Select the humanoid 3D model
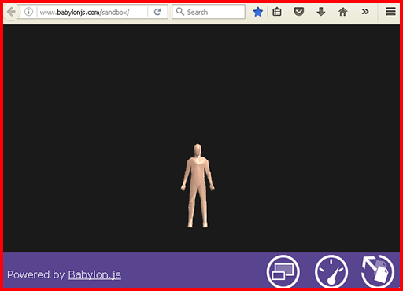Viewport: 403px width, 291px height. pos(198,186)
